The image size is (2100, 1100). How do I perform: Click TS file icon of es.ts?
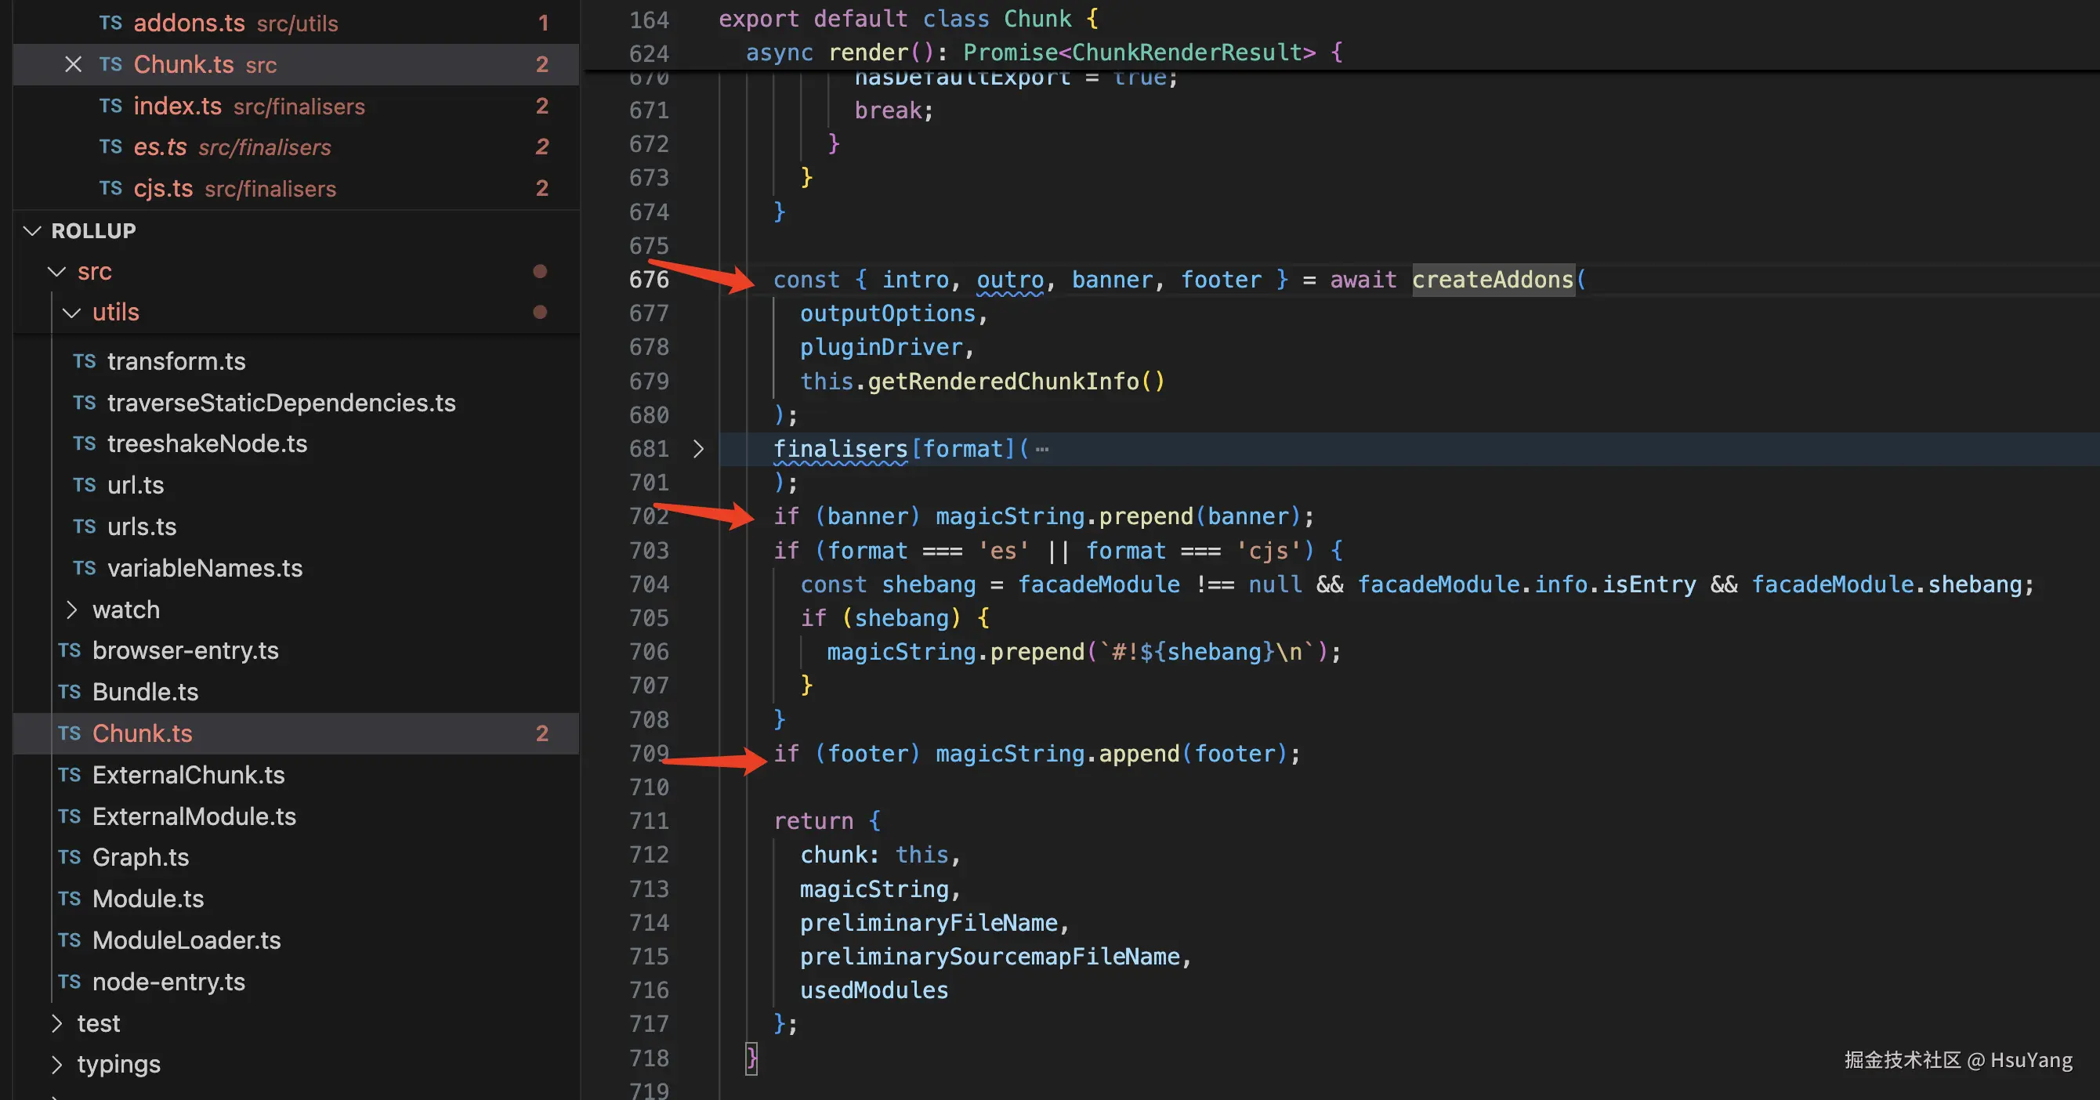pyautogui.click(x=110, y=147)
